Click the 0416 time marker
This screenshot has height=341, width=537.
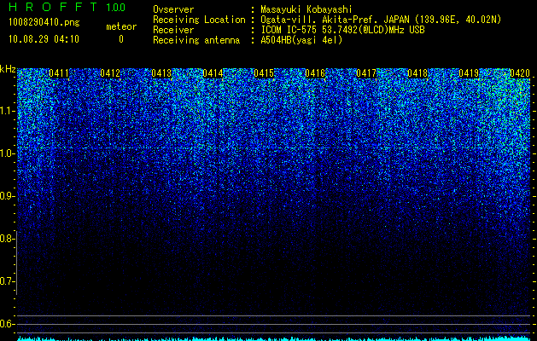click(315, 73)
